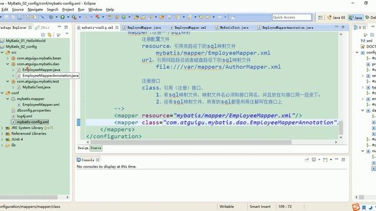This screenshot has height=211, width=376.
Task: Maximize the Package Explorer view
Action: (x=66, y=28)
